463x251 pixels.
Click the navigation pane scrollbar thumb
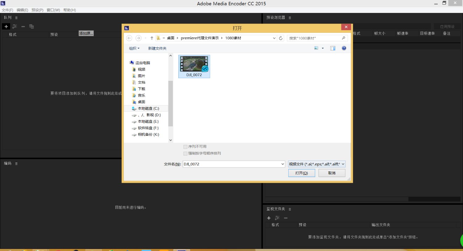tap(170, 103)
